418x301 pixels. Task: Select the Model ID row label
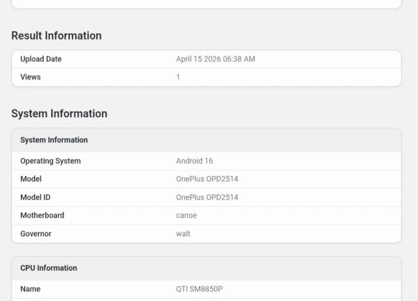[35, 197]
